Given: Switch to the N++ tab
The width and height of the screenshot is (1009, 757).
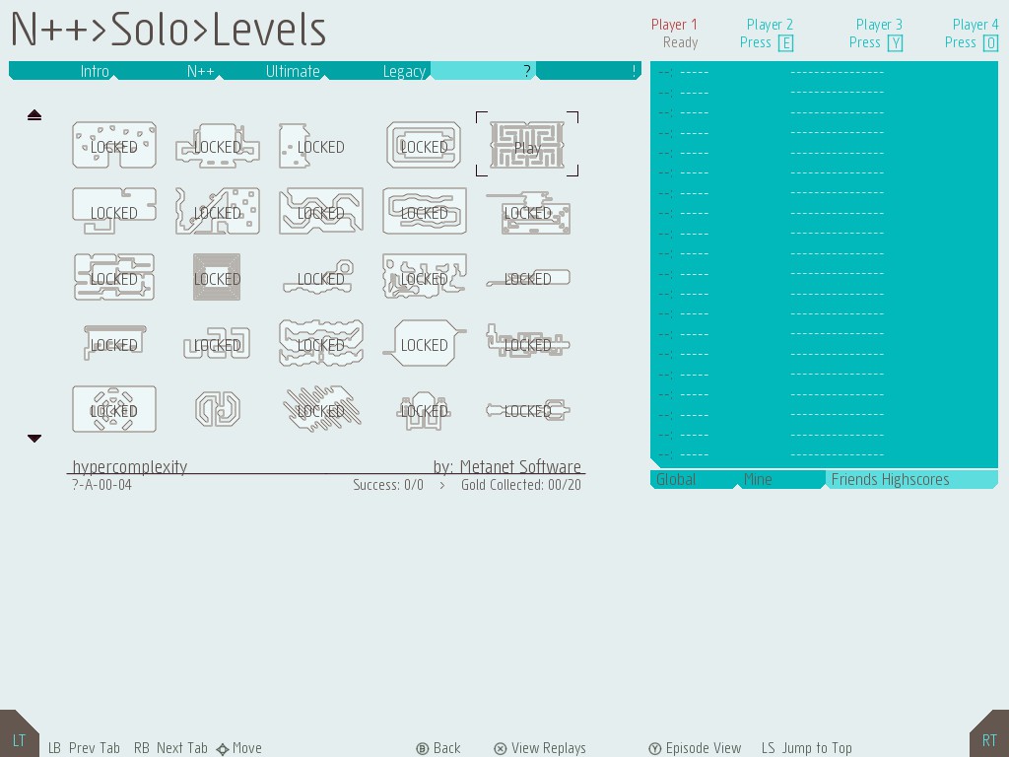Looking at the screenshot, I should pos(168,71).
